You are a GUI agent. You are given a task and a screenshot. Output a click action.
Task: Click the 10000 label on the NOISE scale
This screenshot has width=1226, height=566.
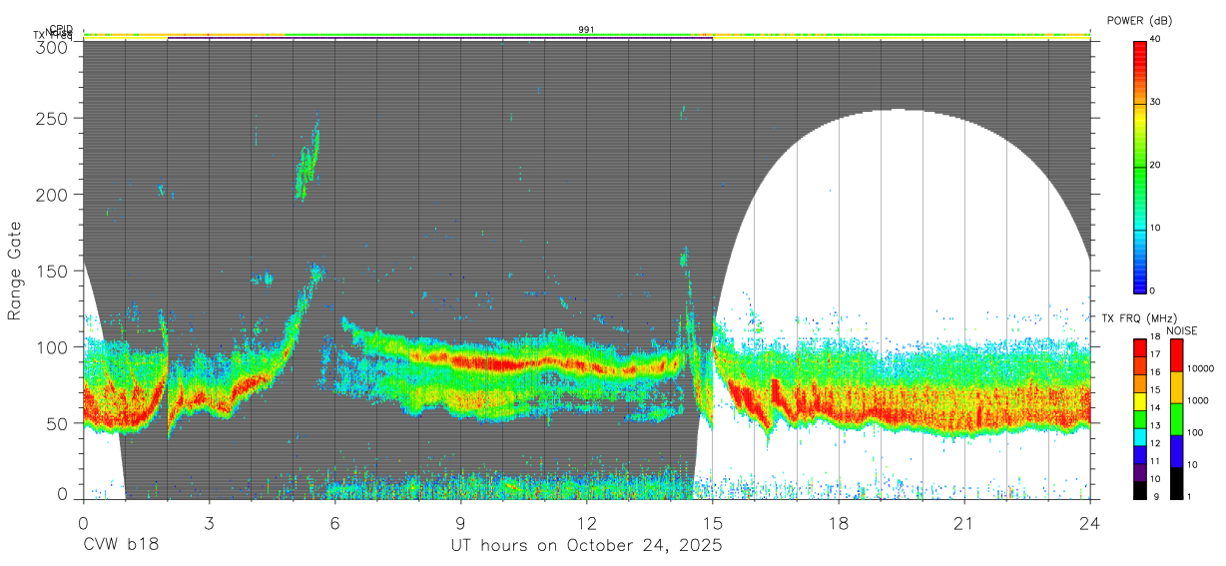click(x=1199, y=370)
